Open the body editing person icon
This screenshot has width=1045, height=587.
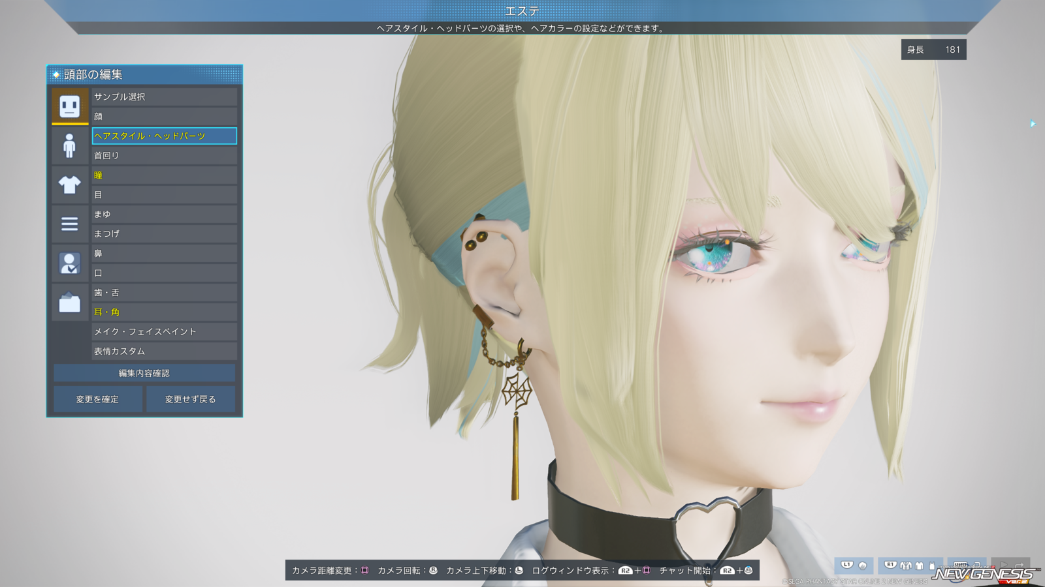(x=70, y=145)
